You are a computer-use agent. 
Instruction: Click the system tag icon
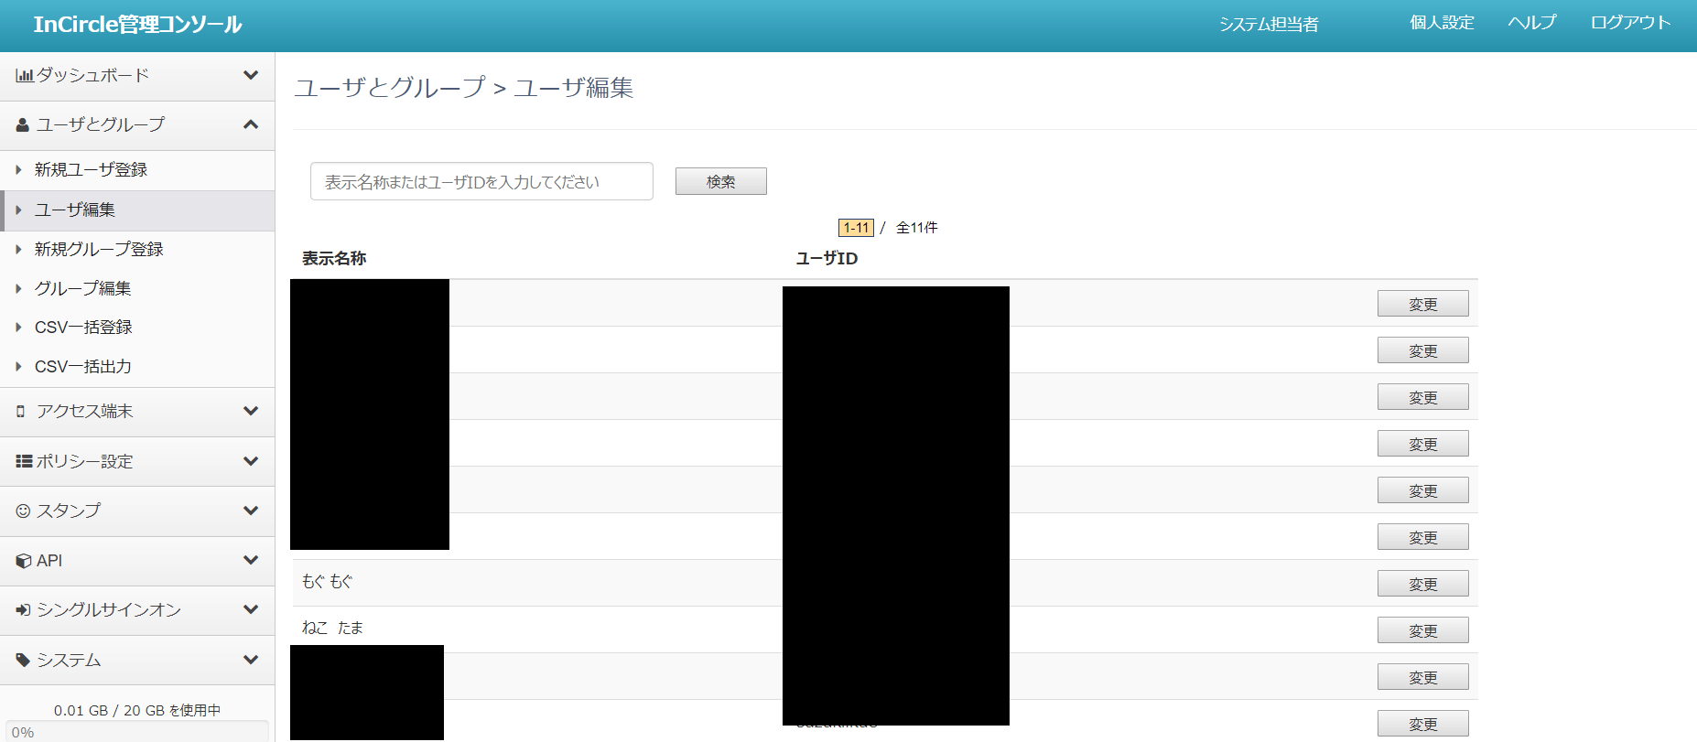[x=23, y=660]
